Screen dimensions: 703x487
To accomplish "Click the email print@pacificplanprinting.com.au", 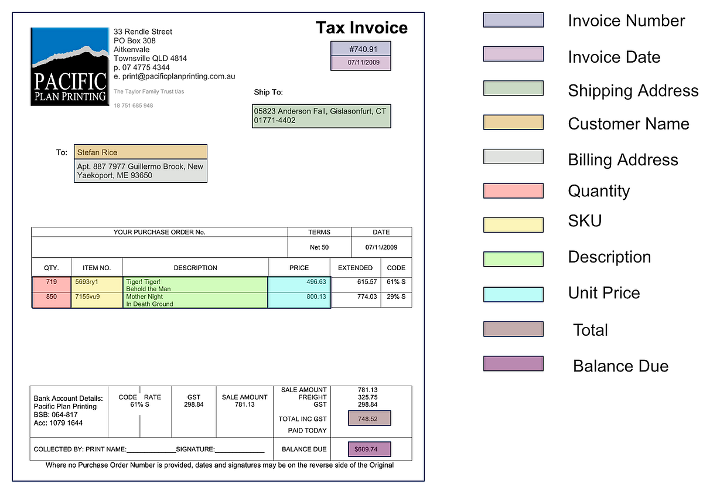I will (x=175, y=76).
